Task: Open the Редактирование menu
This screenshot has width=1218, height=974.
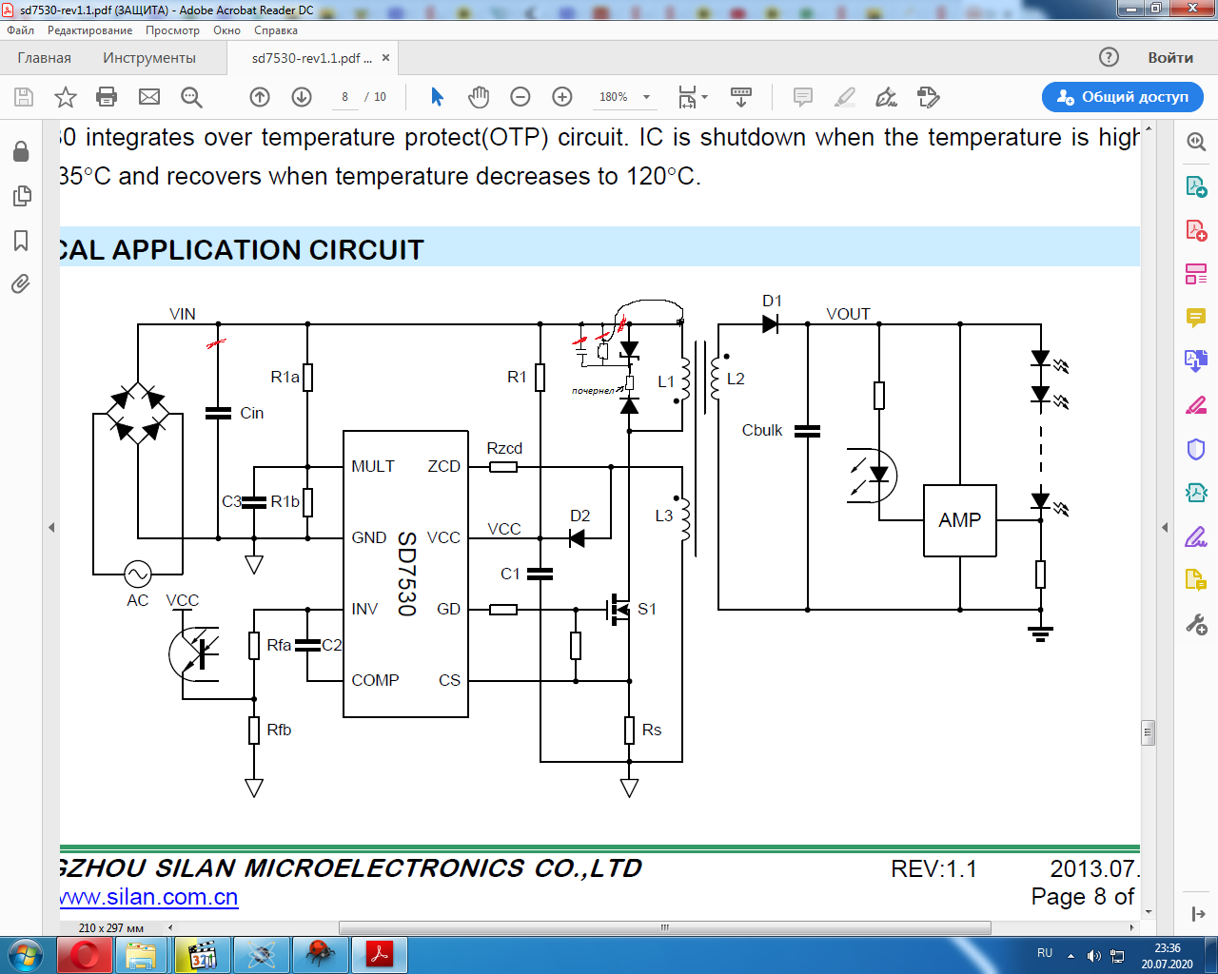Action: [x=90, y=30]
